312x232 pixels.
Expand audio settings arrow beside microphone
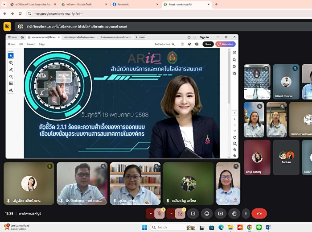click(x=151, y=213)
